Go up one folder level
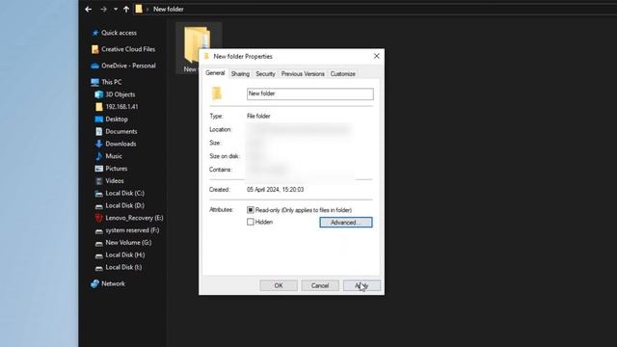Viewport: 617px width, 347px height. (x=126, y=9)
